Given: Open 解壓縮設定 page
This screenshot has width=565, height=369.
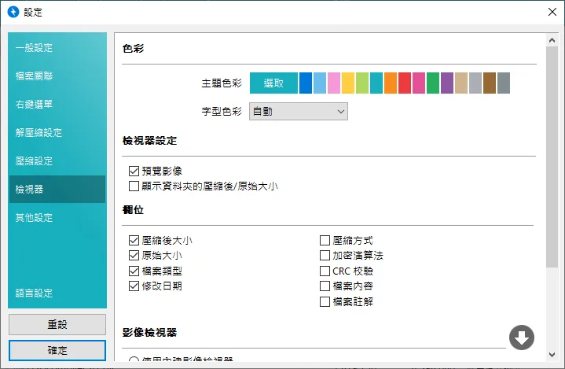Looking at the screenshot, I should 57,132.
